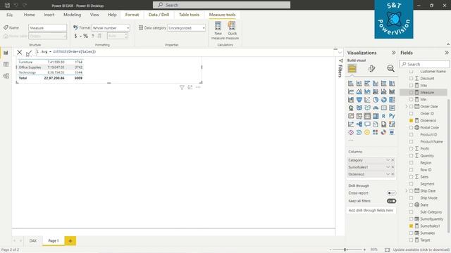Image resolution: width=451 pixels, height=253 pixels.
Task: Click the filter icon below the table visual
Action: [x=182, y=87]
